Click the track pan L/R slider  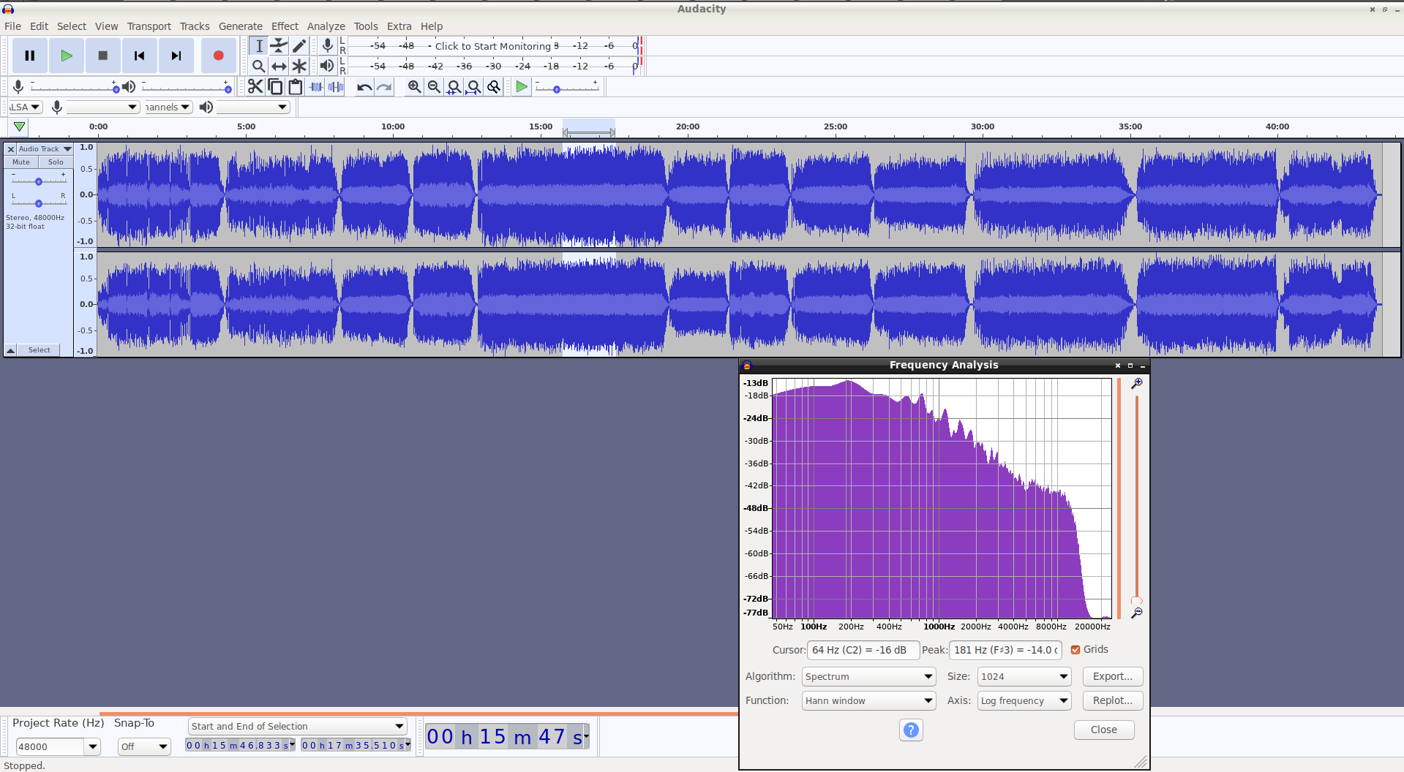(x=39, y=203)
